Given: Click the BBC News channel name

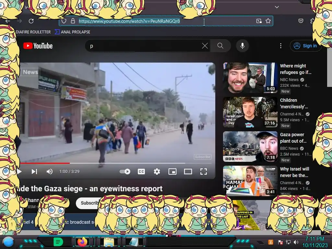Looking at the screenshot, I should (289, 148).
